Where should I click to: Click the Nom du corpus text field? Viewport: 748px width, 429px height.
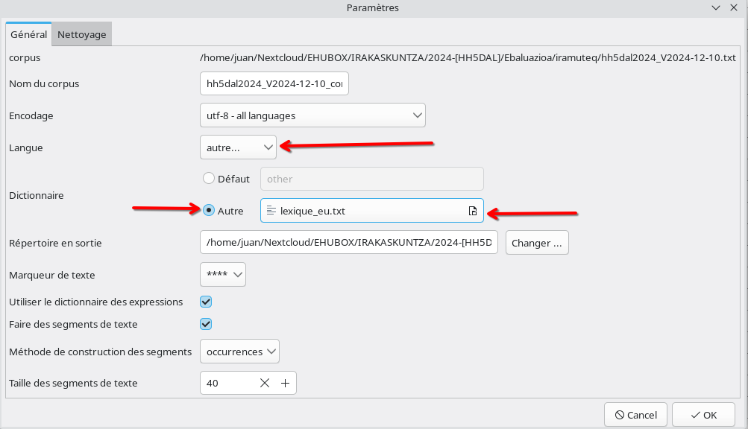pyautogui.click(x=274, y=83)
